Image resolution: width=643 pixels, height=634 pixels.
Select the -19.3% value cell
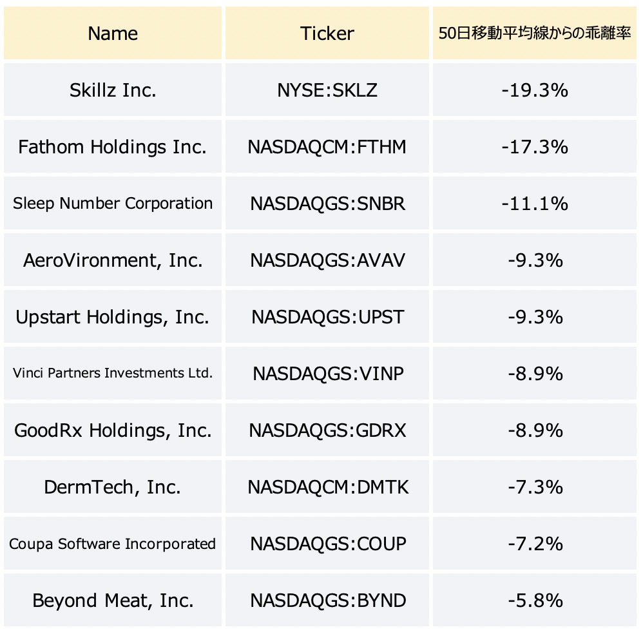coord(535,90)
